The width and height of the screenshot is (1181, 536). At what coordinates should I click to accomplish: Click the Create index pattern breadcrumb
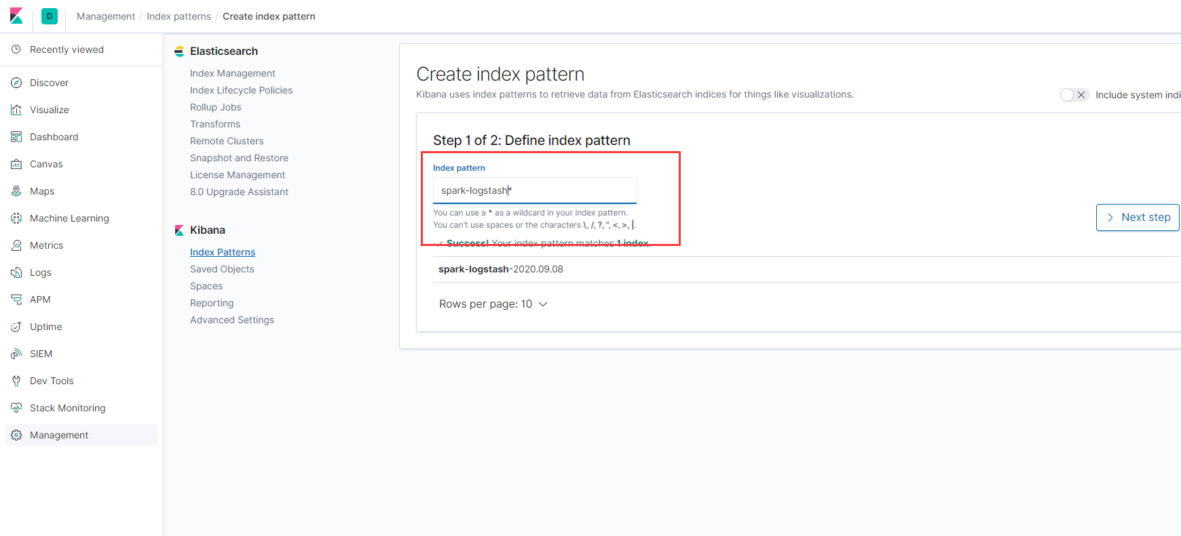(x=269, y=16)
